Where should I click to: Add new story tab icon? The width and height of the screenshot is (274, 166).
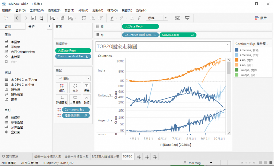pos(154,157)
